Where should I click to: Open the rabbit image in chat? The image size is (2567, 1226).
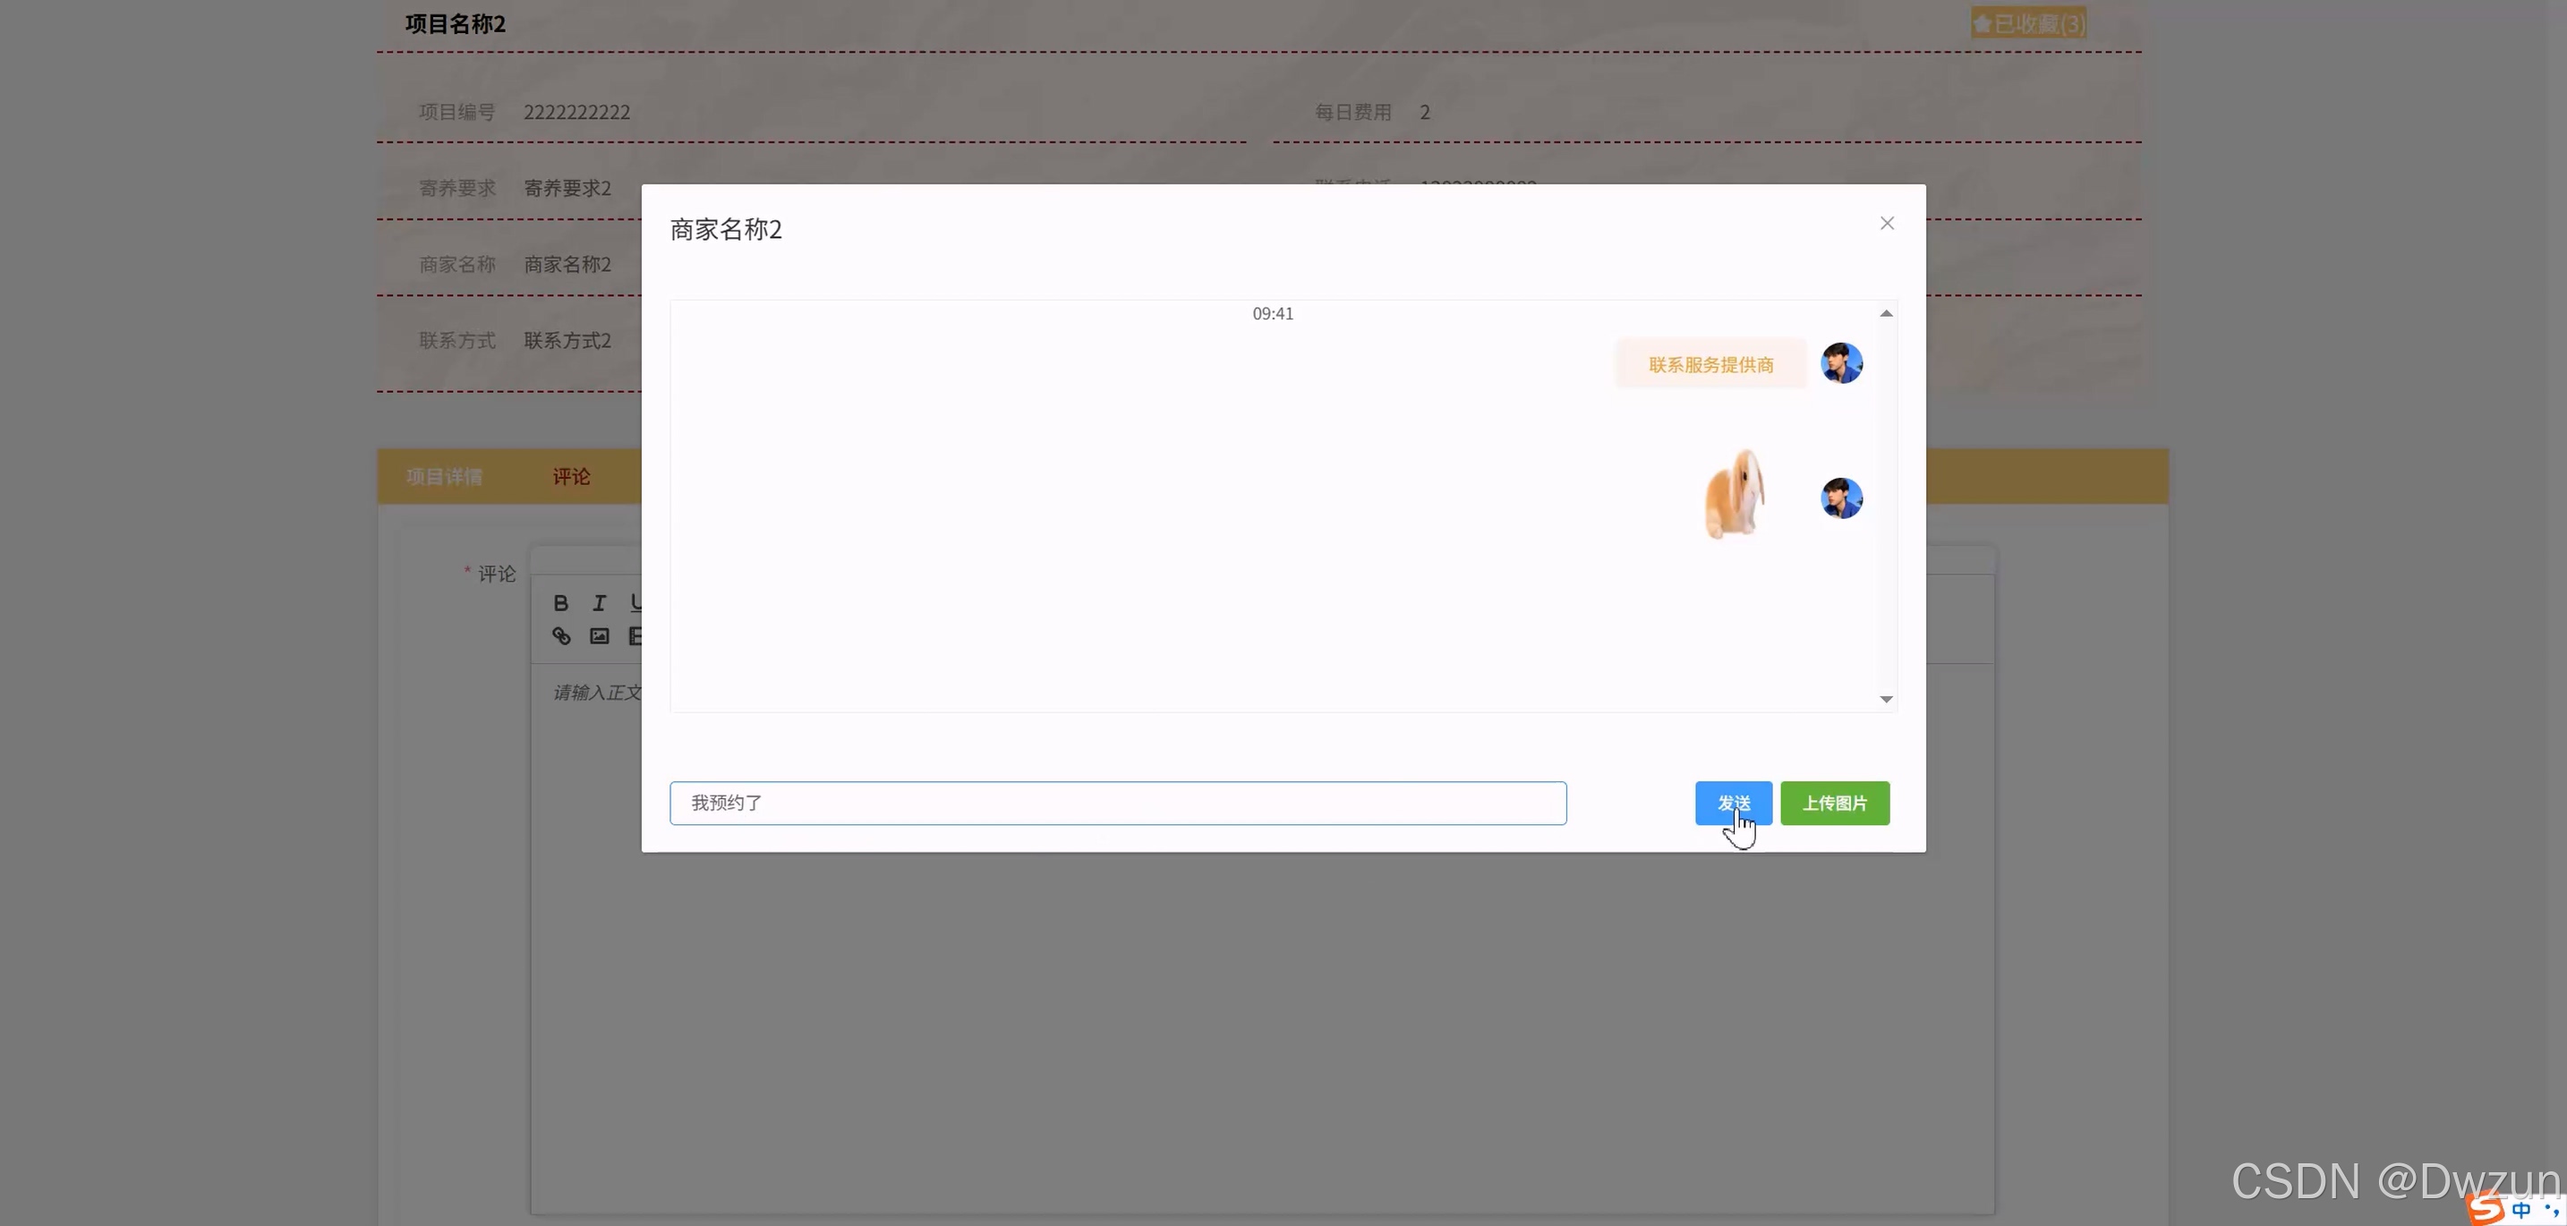pos(1735,495)
